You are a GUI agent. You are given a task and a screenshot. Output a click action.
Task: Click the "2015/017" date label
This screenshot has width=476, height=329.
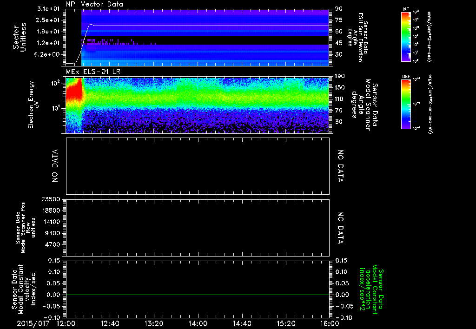(33, 324)
